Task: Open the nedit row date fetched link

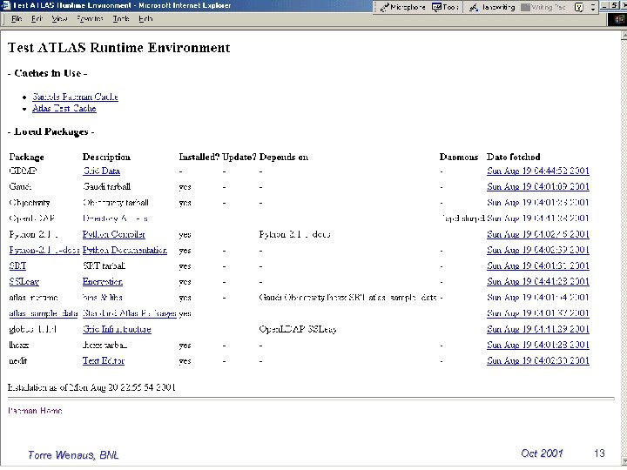Action: click(x=538, y=361)
